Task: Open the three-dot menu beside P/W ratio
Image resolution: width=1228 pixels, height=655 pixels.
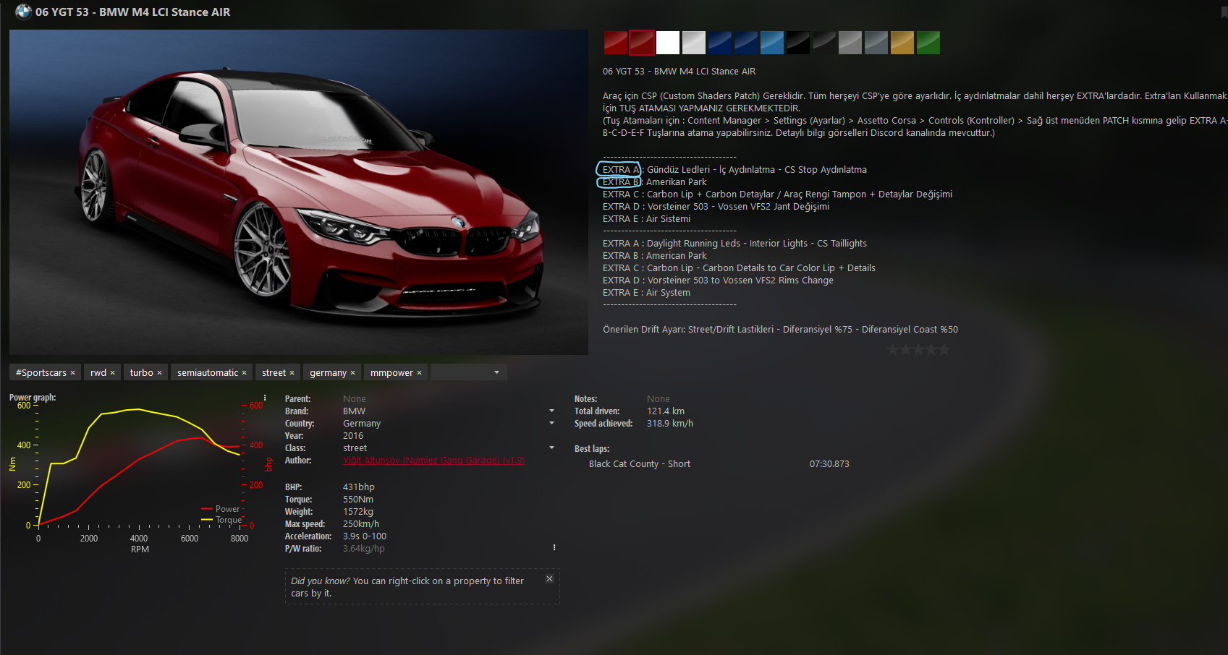Action: click(x=554, y=547)
